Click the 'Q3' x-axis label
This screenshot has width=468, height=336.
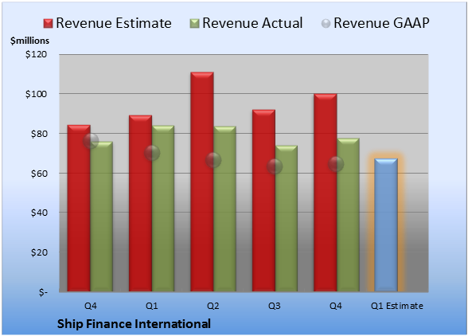275,306
